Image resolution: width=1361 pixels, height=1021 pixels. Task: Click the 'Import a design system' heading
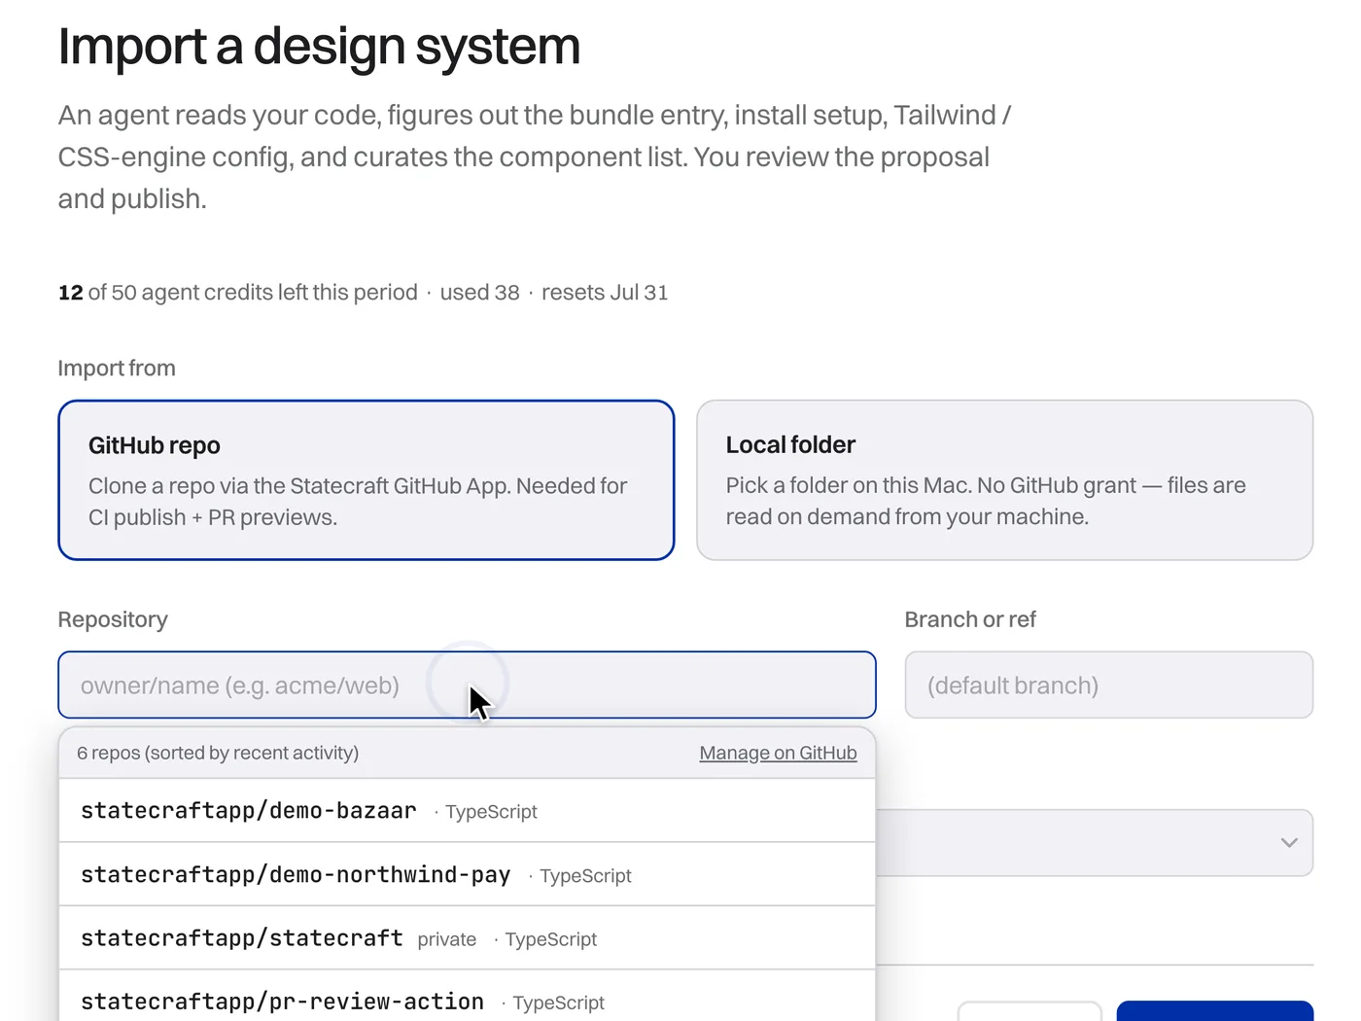click(319, 46)
